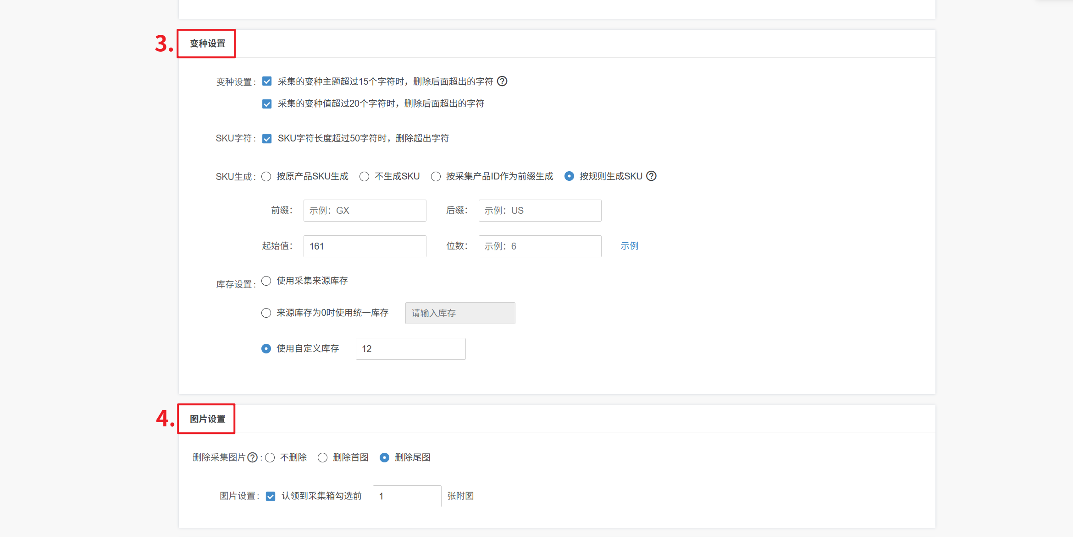
Task: Select 使用采集来源库存 inventory option
Action: click(266, 281)
